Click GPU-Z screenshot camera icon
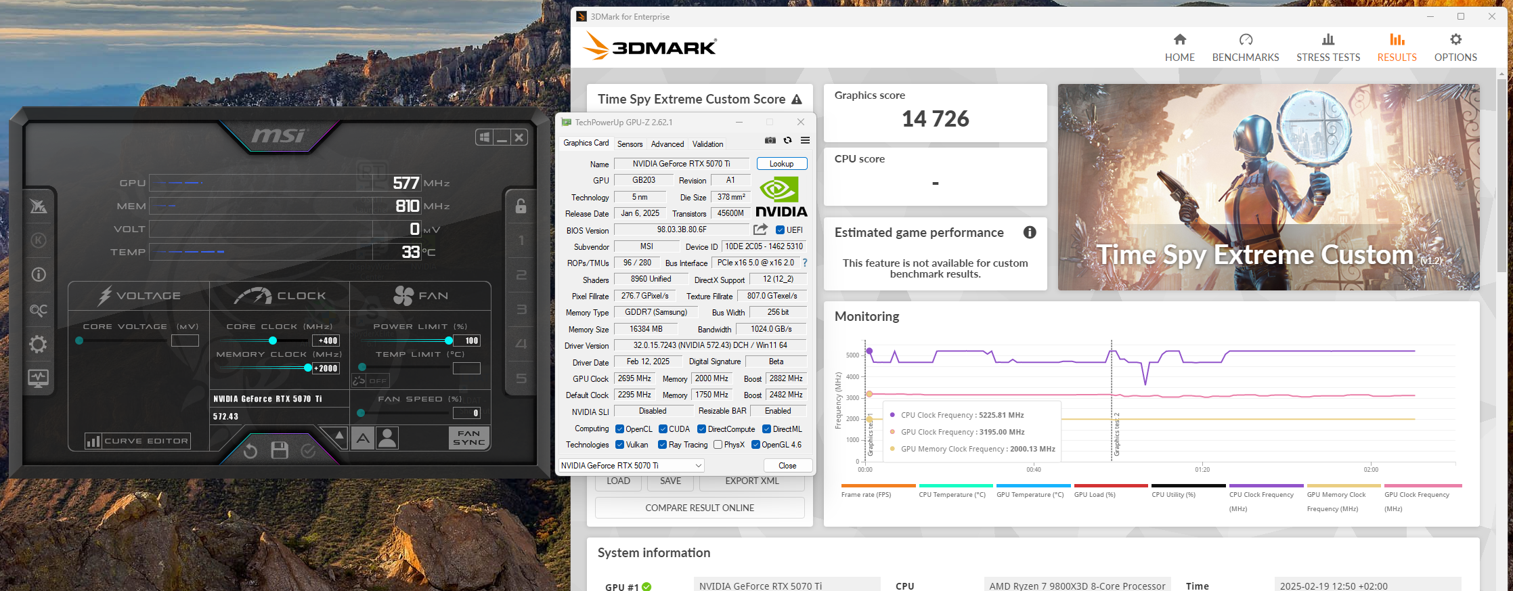1513x591 pixels. pos(770,141)
